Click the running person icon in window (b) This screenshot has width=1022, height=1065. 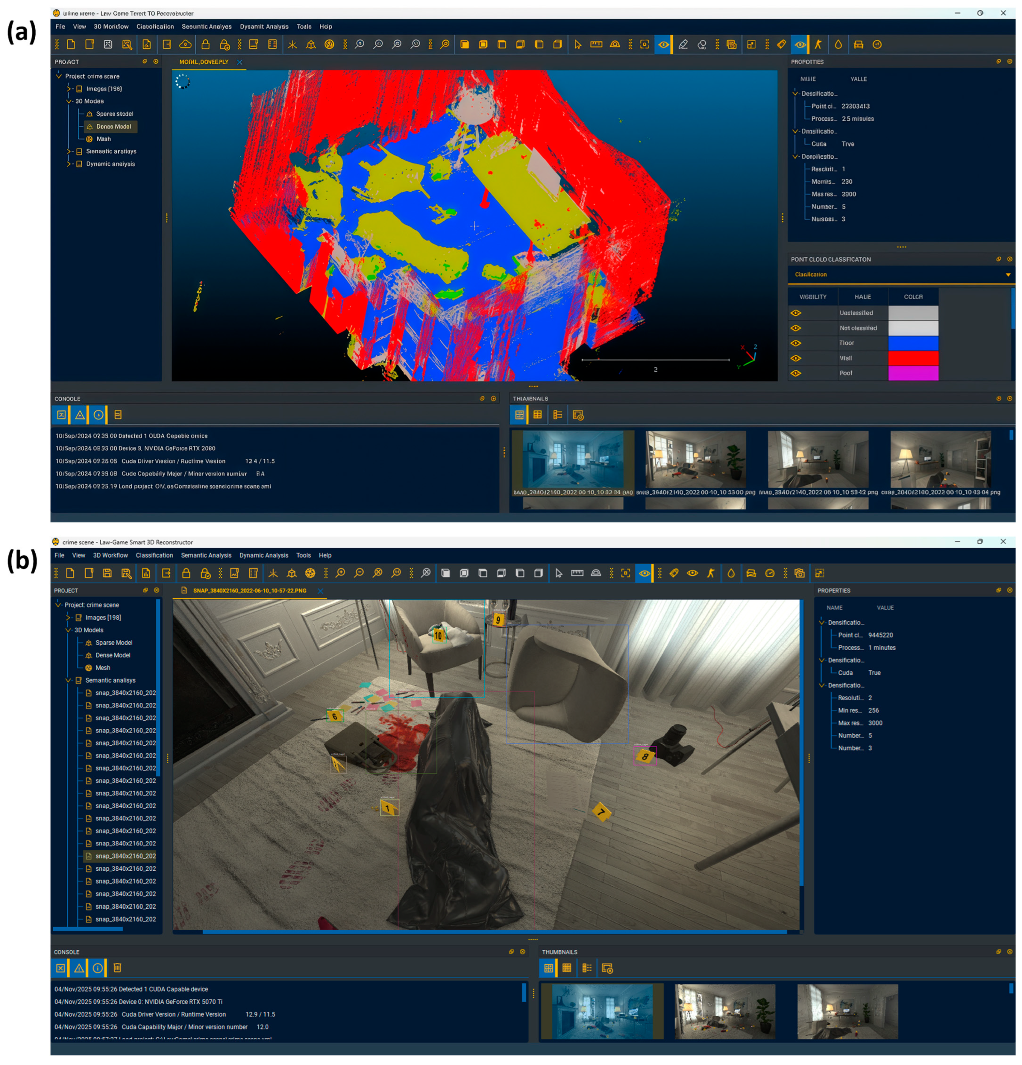pyautogui.click(x=711, y=573)
